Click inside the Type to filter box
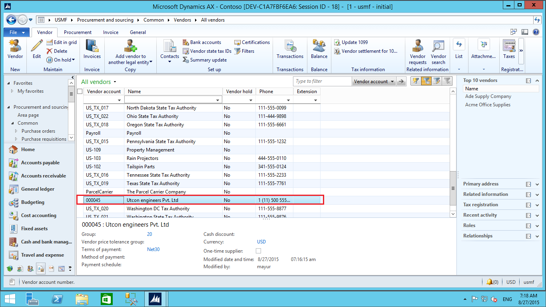Image resolution: width=546 pixels, height=307 pixels. (x=322, y=82)
